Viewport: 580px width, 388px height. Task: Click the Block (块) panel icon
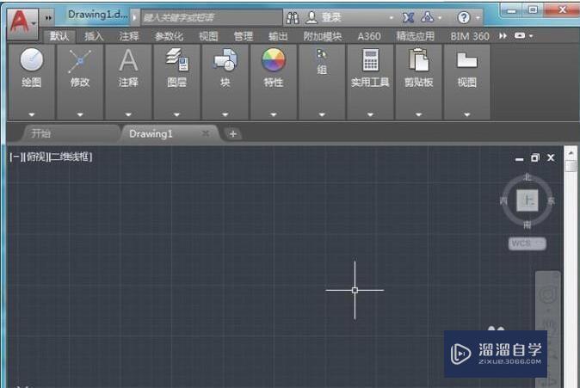225,59
